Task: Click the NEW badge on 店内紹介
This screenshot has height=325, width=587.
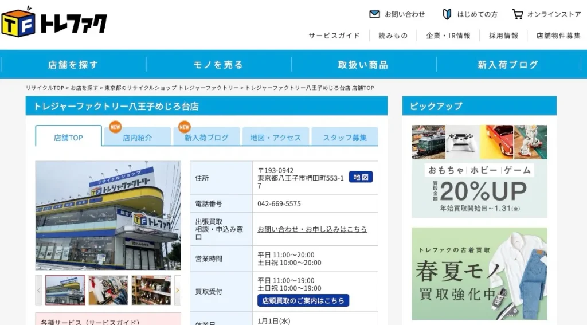Action: pos(115,127)
